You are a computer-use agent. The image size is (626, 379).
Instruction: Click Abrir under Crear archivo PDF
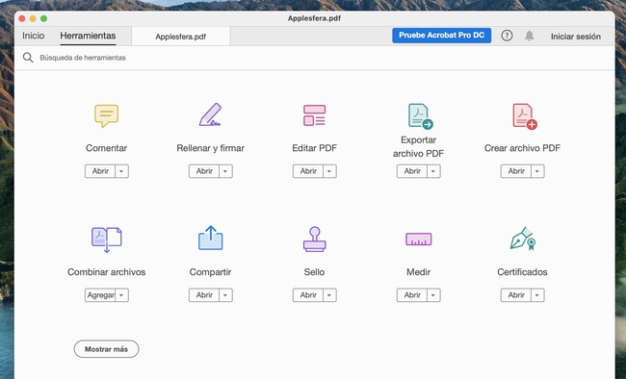[x=516, y=171]
